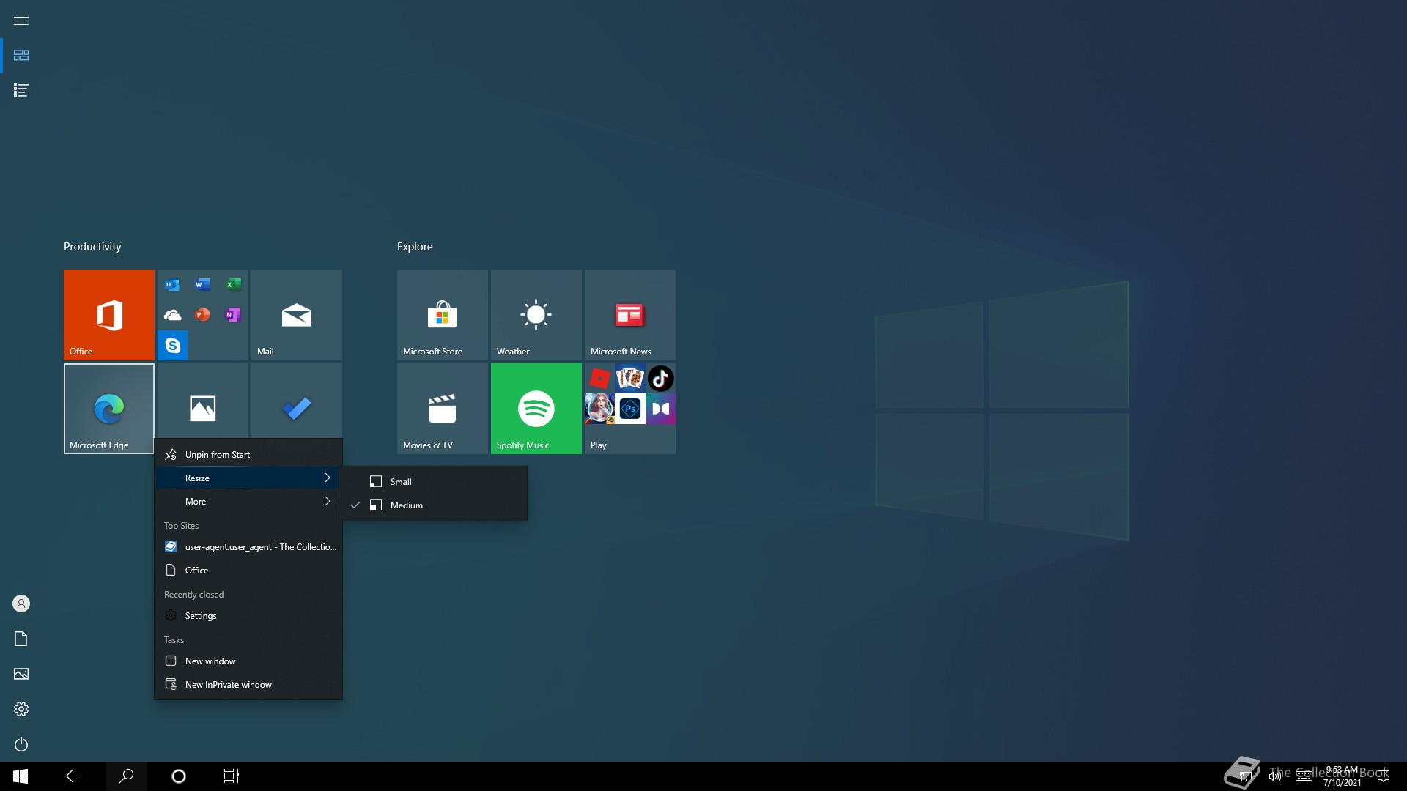Launch the Spotify Music tile

tap(536, 409)
